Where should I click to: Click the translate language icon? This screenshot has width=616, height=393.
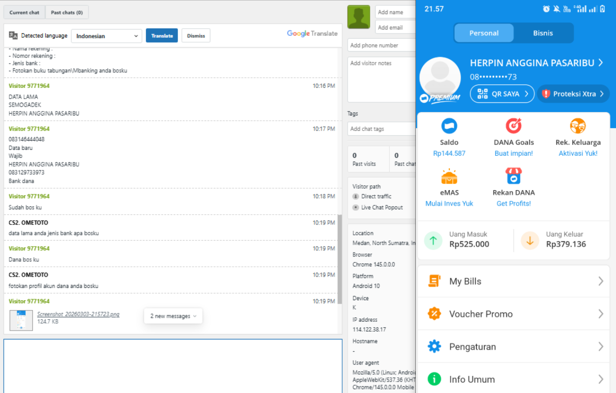(x=13, y=35)
